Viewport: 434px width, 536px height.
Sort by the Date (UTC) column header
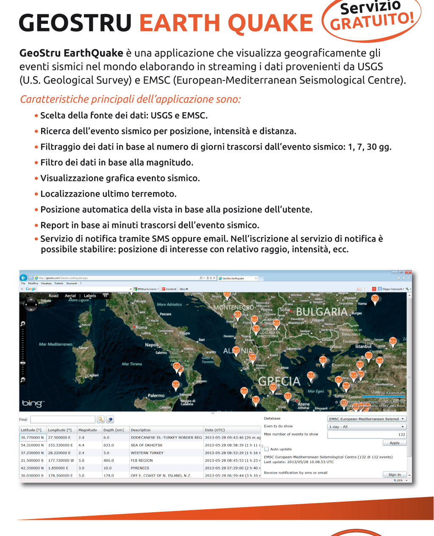[232, 430]
